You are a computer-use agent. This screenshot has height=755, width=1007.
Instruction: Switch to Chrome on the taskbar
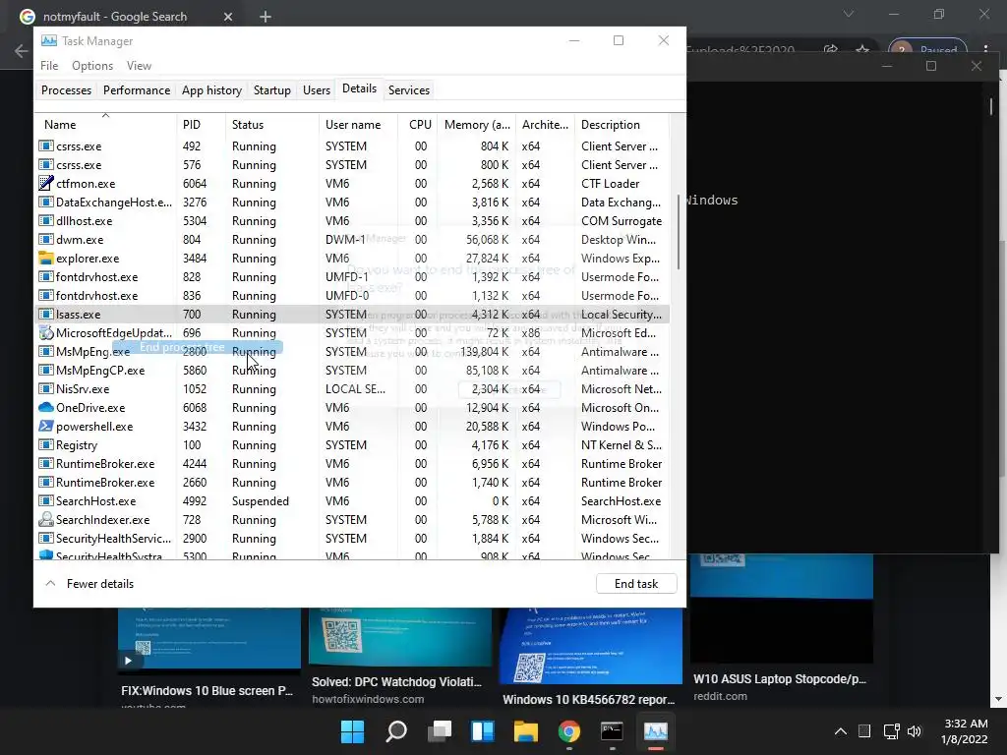[x=569, y=731]
